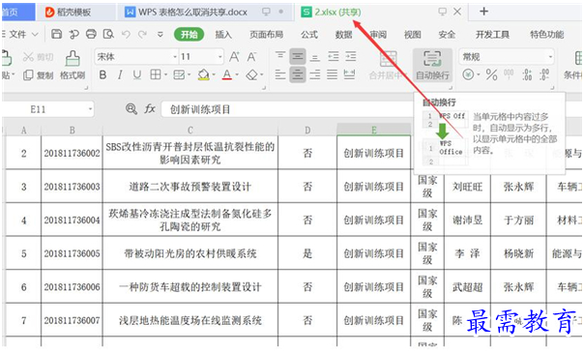Open the font color dropdown arrow

pos(237,74)
